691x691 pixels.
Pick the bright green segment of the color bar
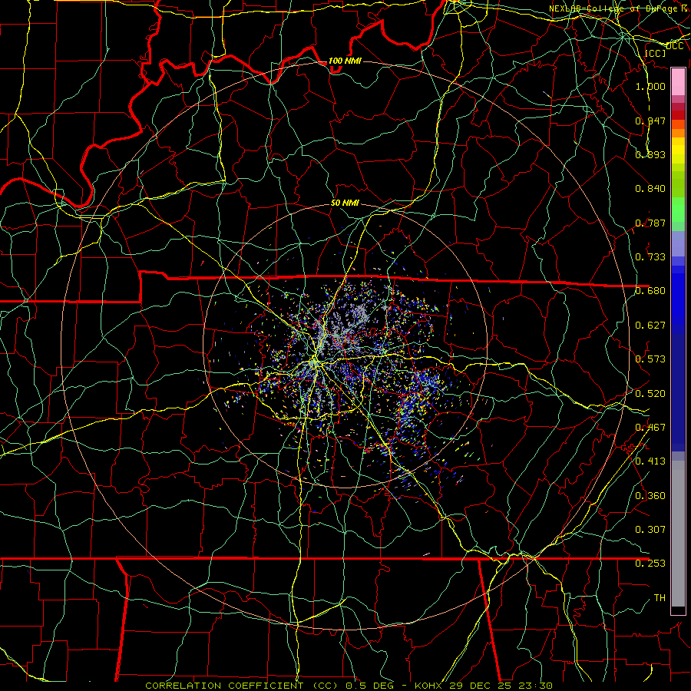678,210
